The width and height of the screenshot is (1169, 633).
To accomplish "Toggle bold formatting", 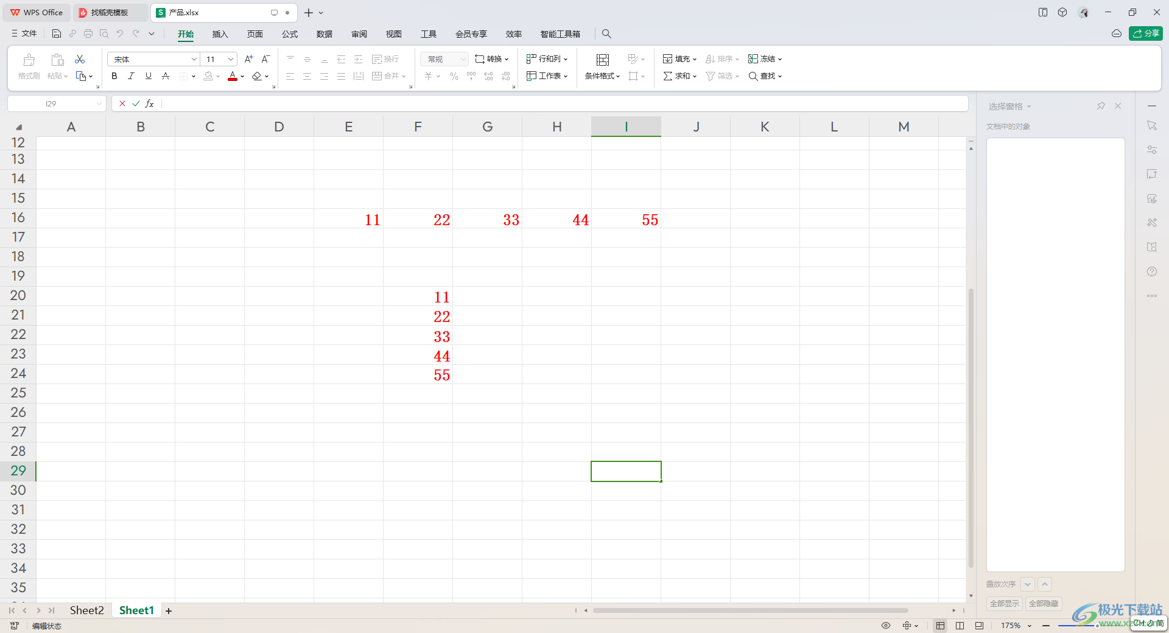I will [x=114, y=76].
